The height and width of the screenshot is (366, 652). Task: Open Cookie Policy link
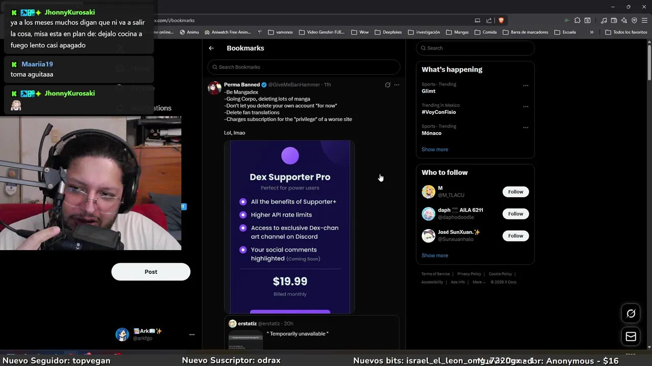click(500, 274)
